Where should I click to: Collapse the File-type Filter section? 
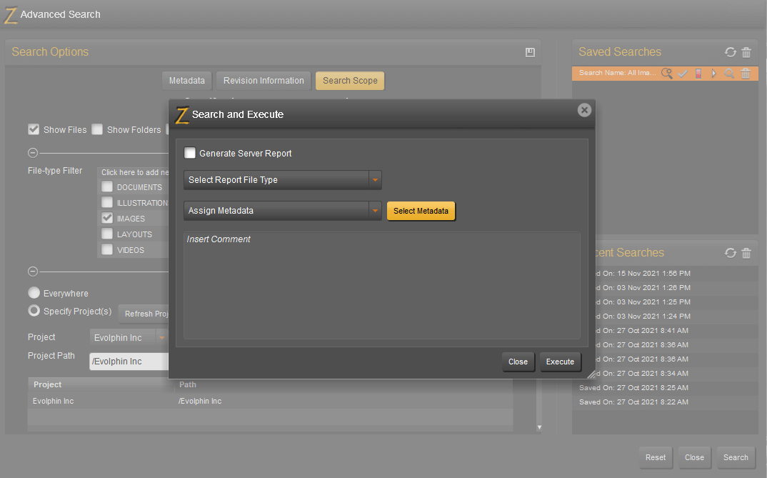pyautogui.click(x=32, y=152)
